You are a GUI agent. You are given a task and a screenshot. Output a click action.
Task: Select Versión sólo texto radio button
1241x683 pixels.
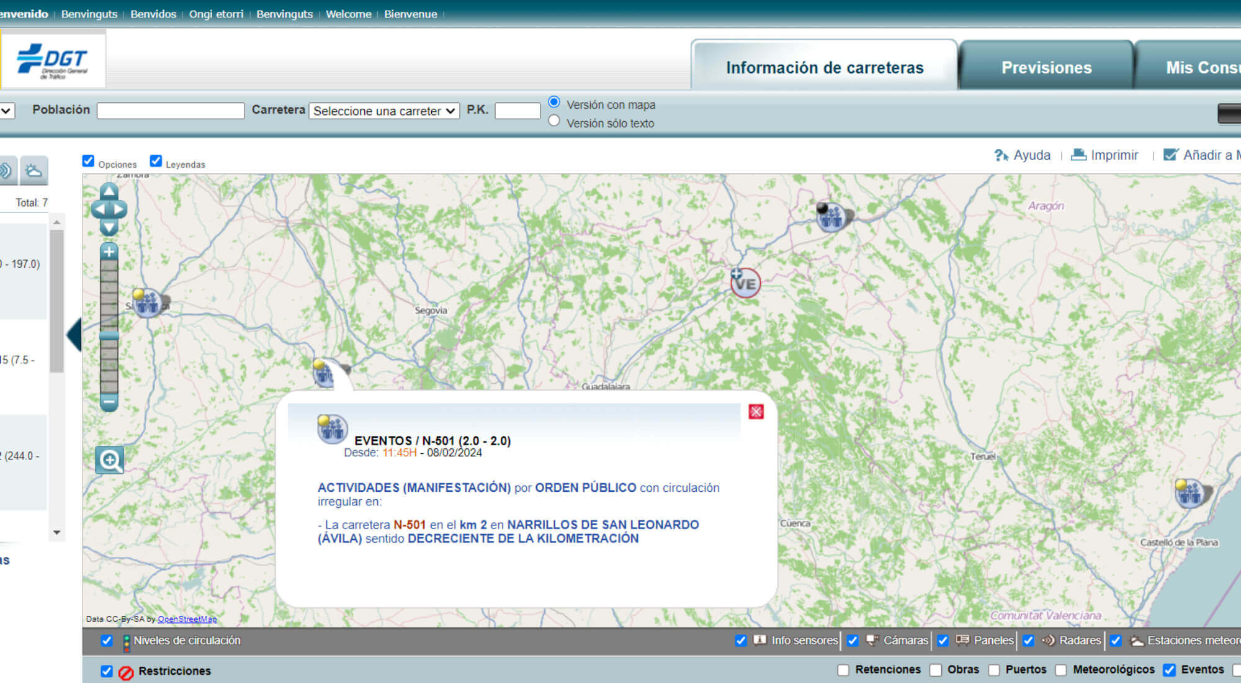tap(554, 121)
